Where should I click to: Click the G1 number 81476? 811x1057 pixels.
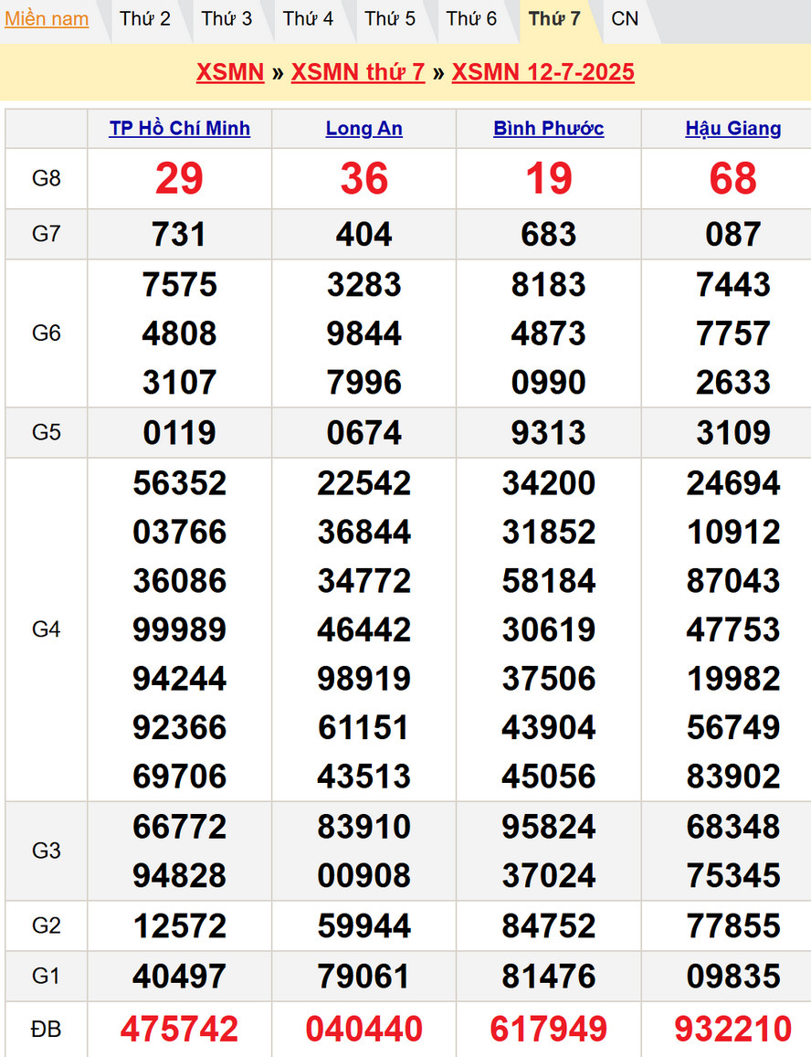[548, 977]
